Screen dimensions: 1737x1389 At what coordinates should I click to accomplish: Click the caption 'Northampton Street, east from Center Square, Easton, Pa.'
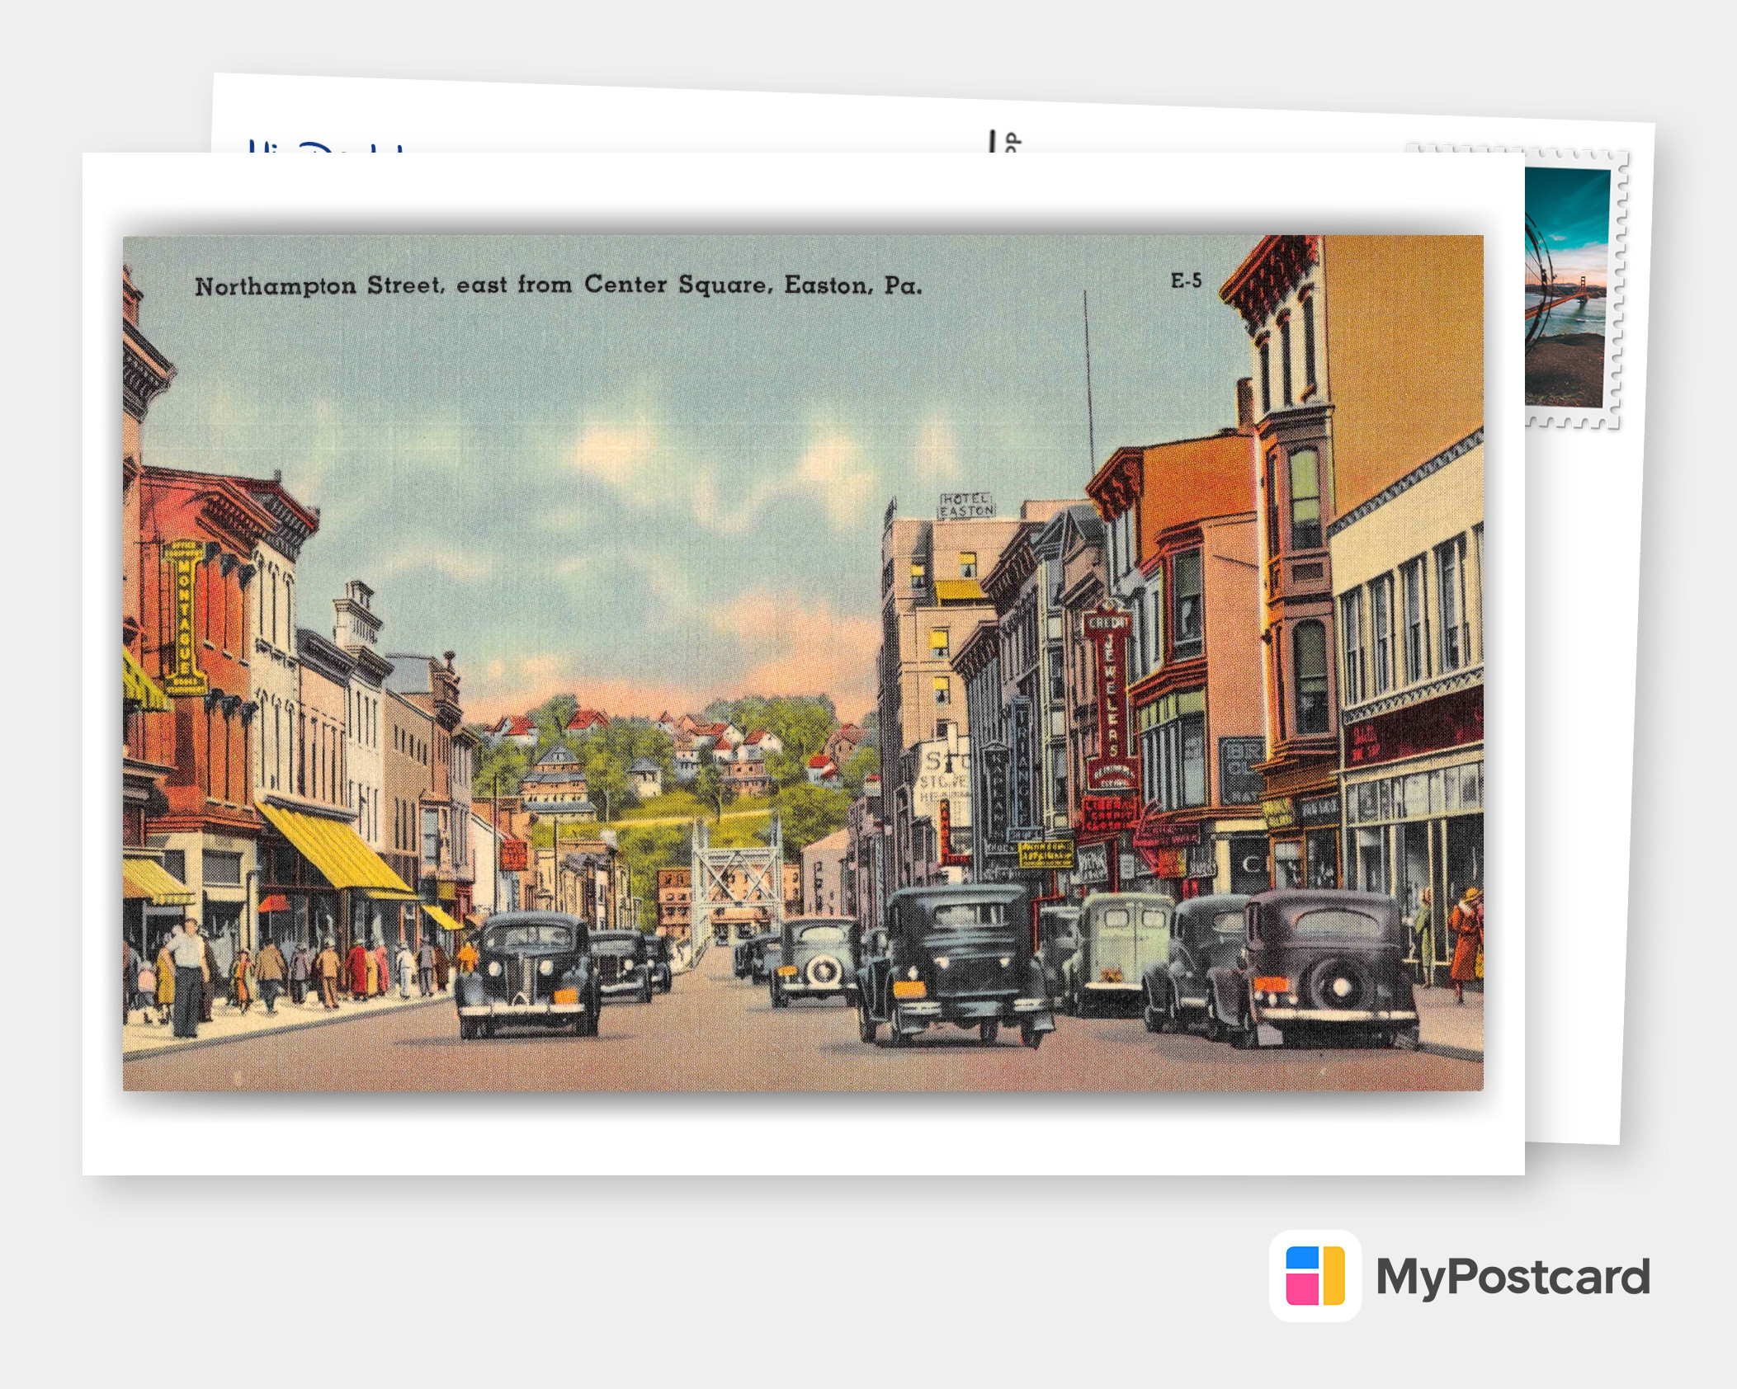coord(559,285)
